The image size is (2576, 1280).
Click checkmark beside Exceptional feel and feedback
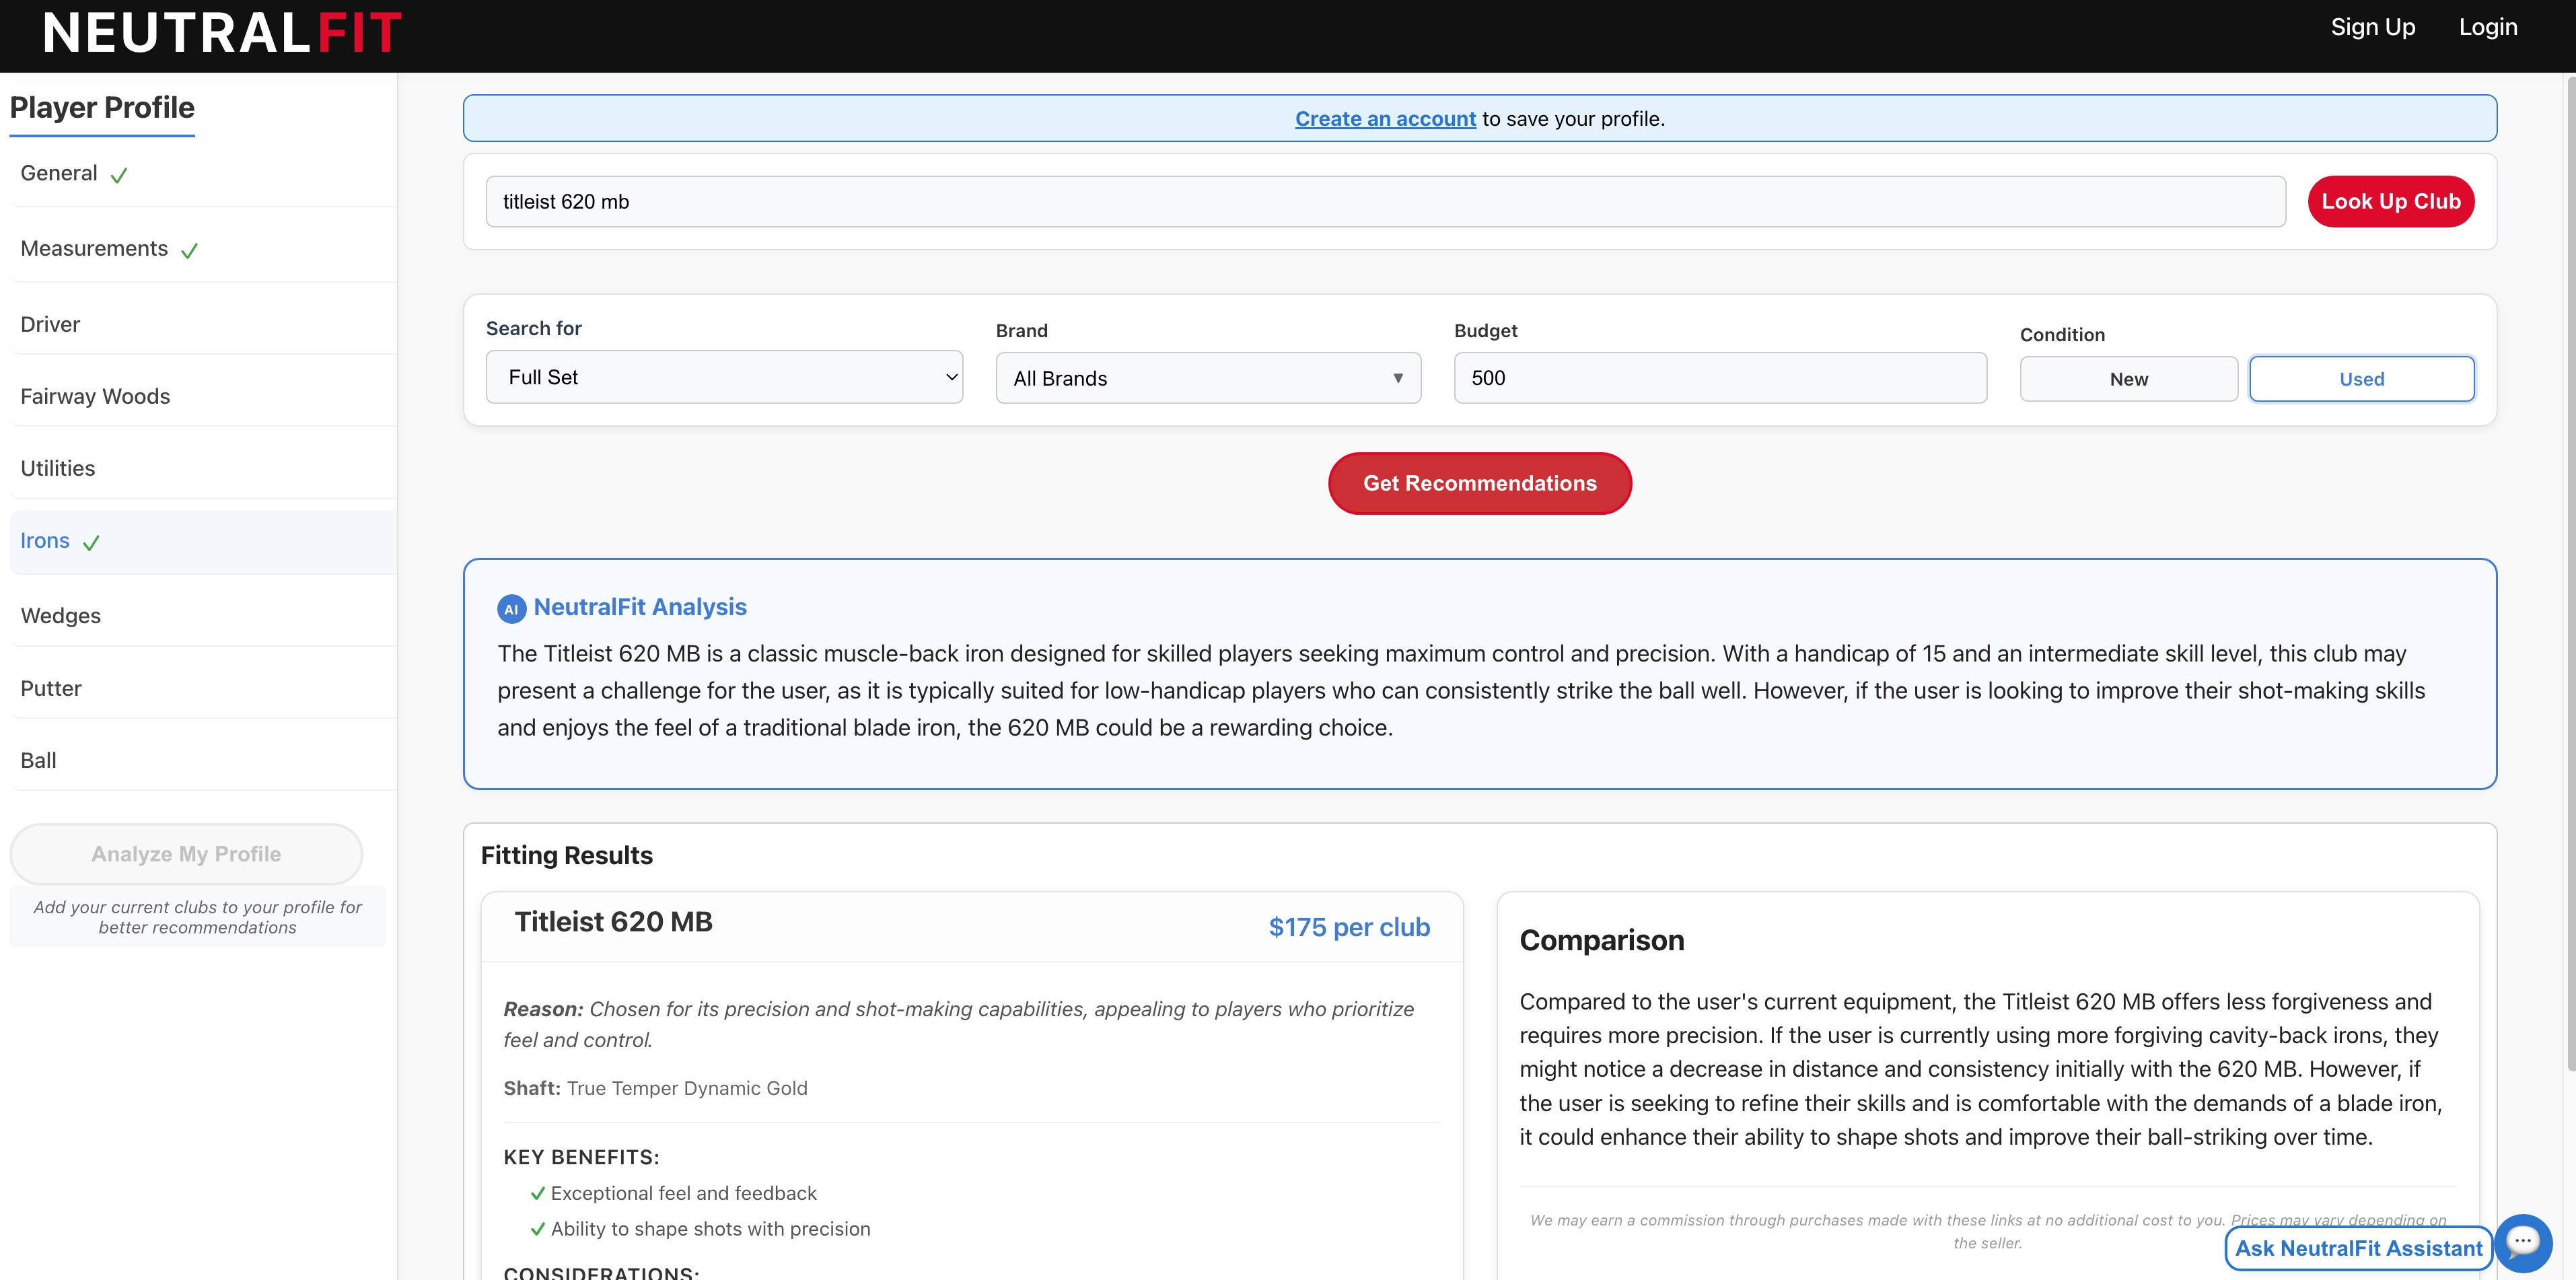538,1193
